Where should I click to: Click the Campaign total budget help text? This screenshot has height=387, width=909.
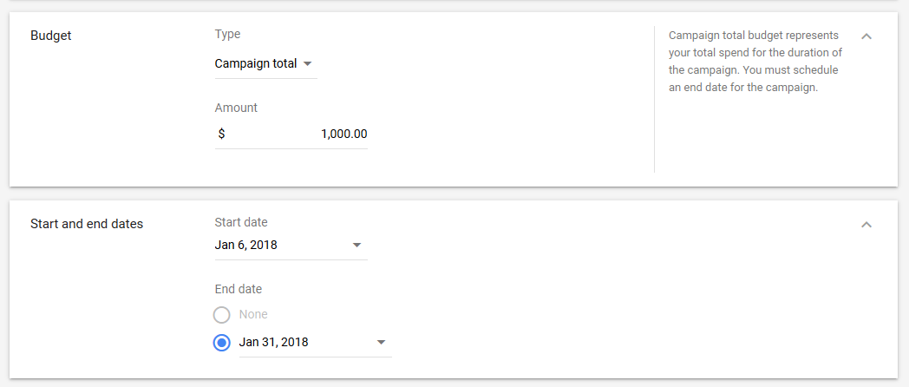(x=755, y=62)
